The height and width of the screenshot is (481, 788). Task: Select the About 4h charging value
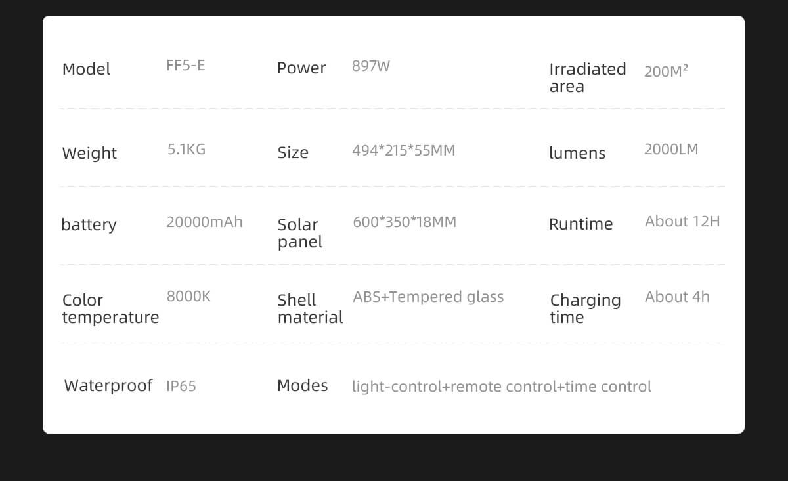[676, 297]
